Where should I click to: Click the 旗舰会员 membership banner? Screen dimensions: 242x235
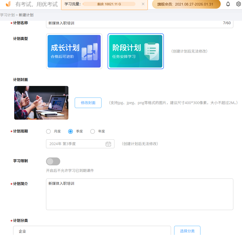pyautogui.click(x=186, y=4)
